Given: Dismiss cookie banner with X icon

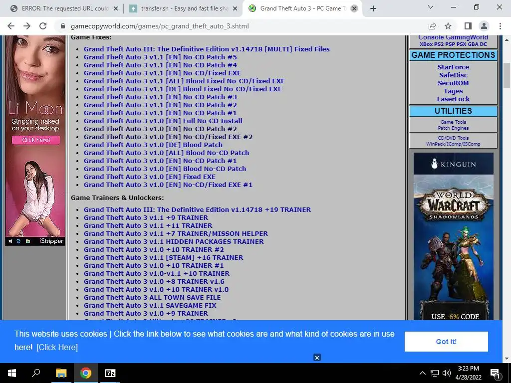Looking at the screenshot, I should (317, 358).
